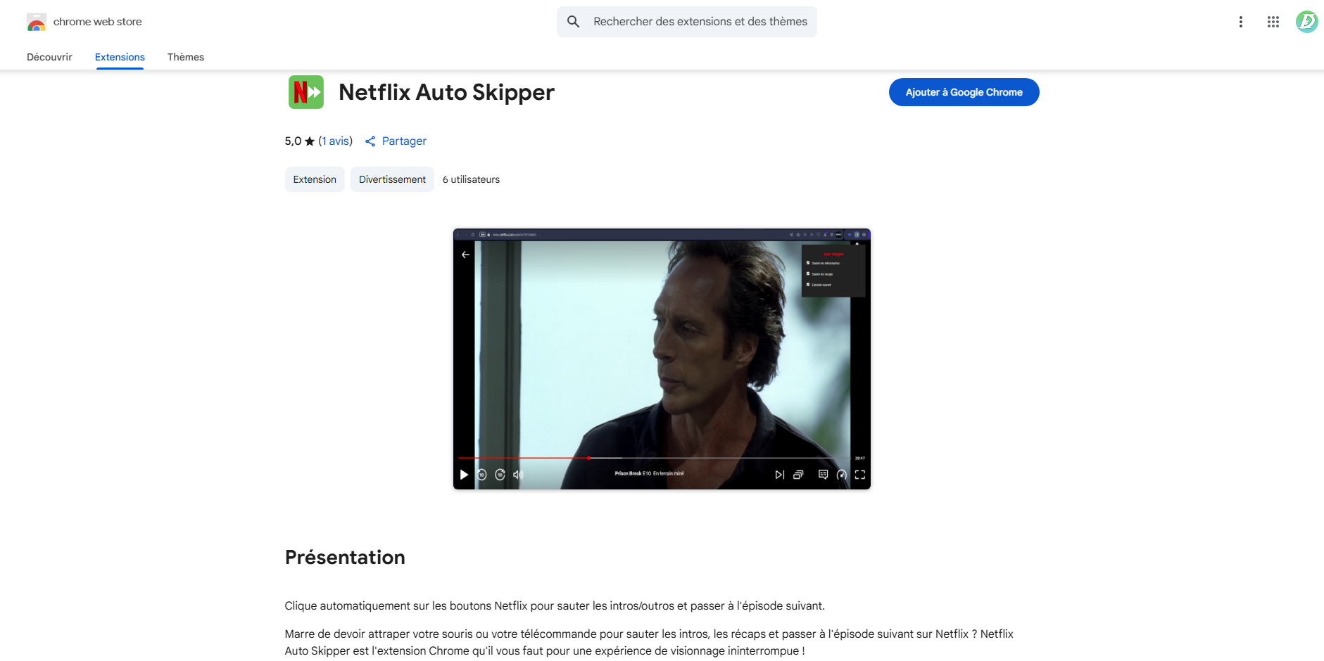The height and width of the screenshot is (661, 1324).
Task: Click the search magnifier icon
Action: [x=574, y=22]
